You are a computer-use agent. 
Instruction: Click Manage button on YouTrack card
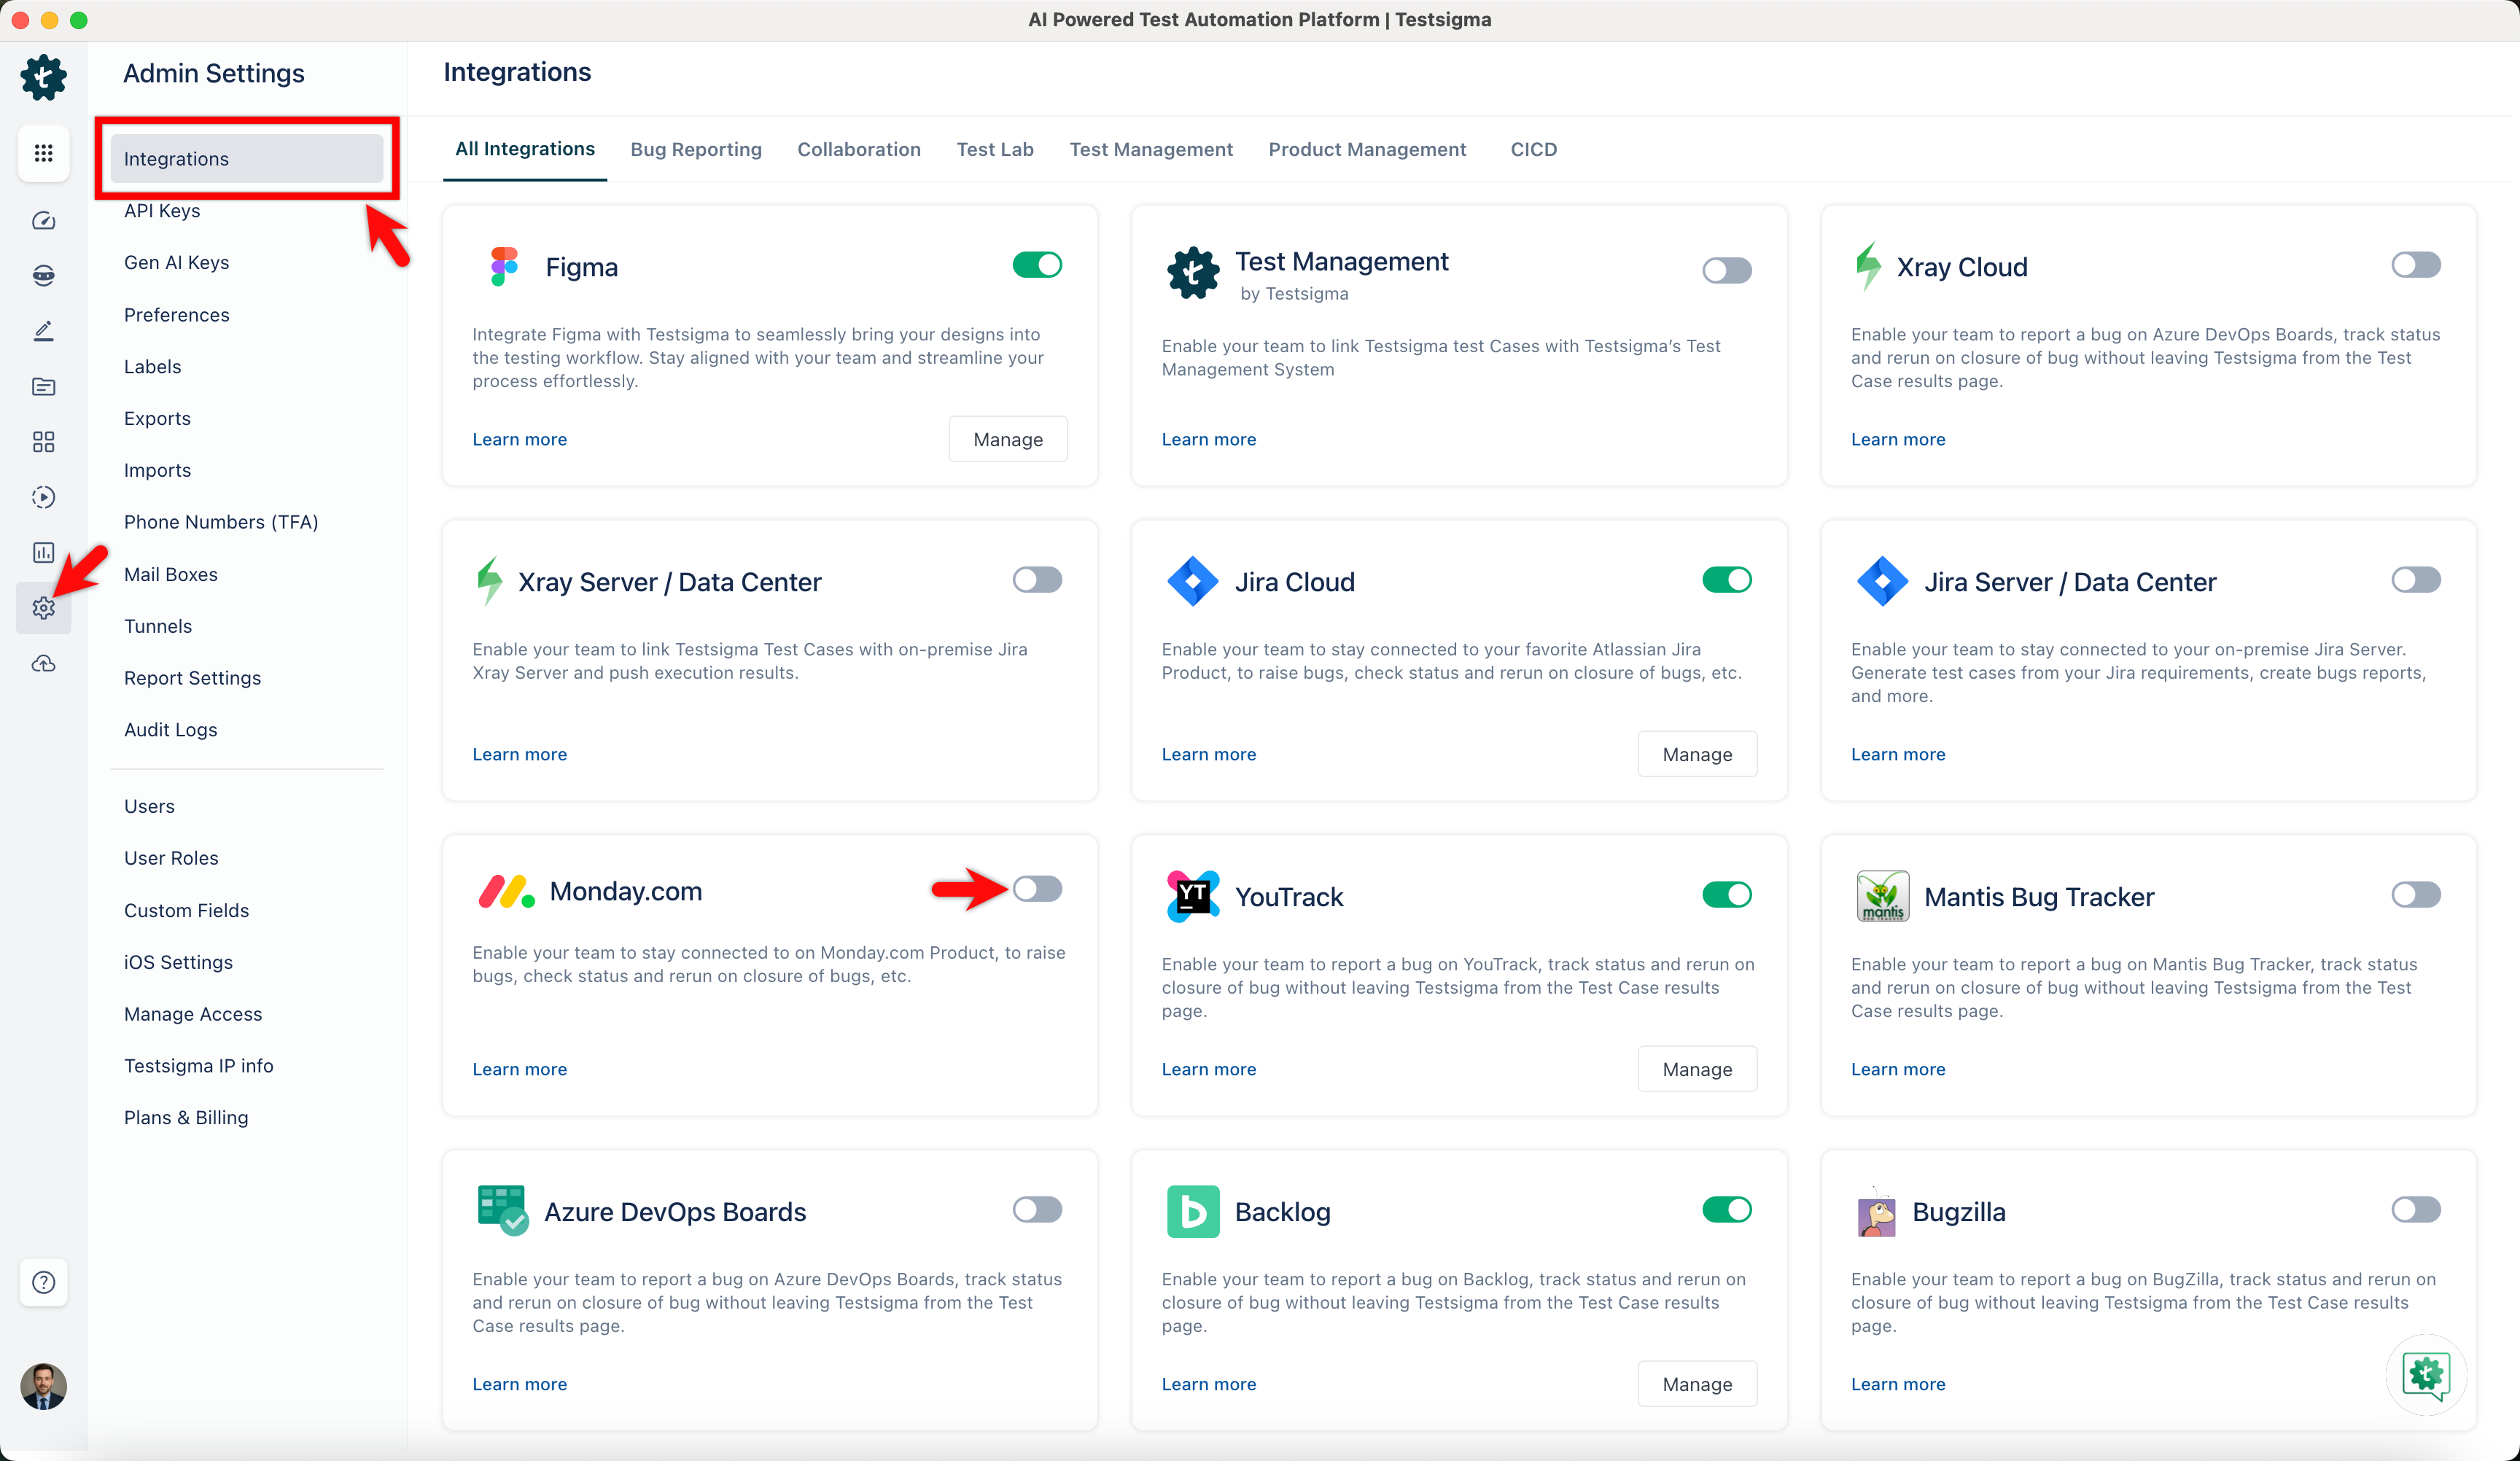[1697, 1069]
